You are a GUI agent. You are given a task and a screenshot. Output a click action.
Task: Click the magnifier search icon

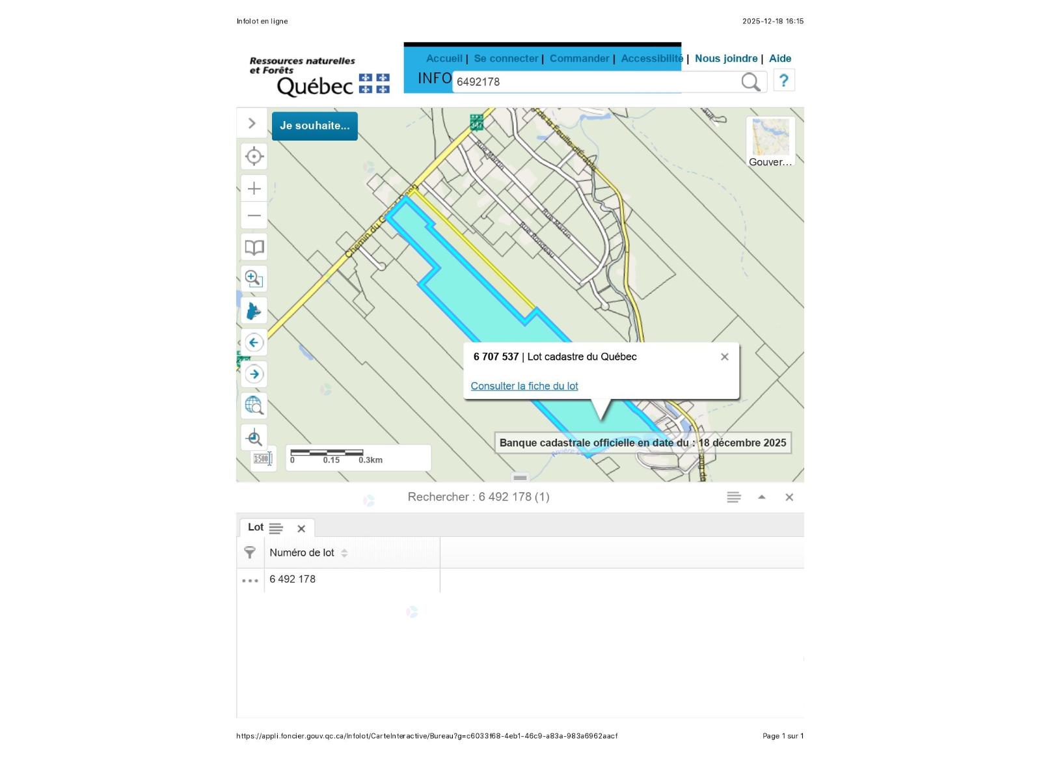751,81
